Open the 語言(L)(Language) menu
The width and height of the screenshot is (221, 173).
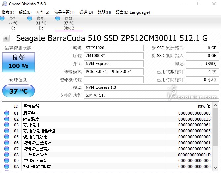tap(133, 12)
